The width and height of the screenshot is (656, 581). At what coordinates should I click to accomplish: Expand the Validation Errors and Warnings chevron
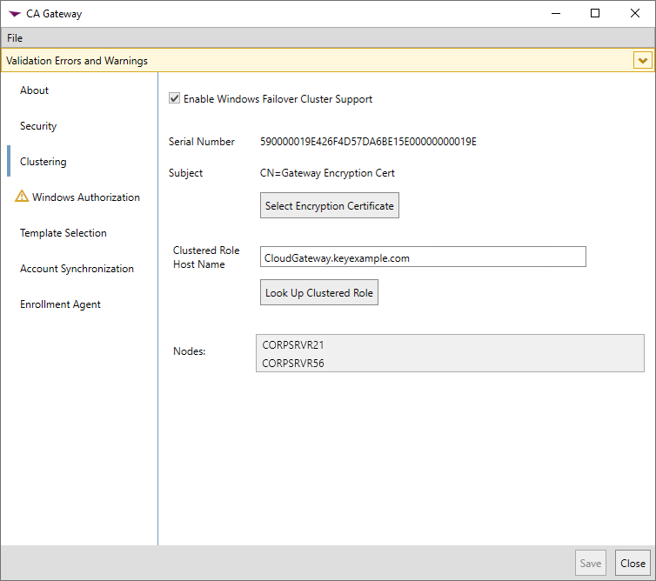(643, 60)
